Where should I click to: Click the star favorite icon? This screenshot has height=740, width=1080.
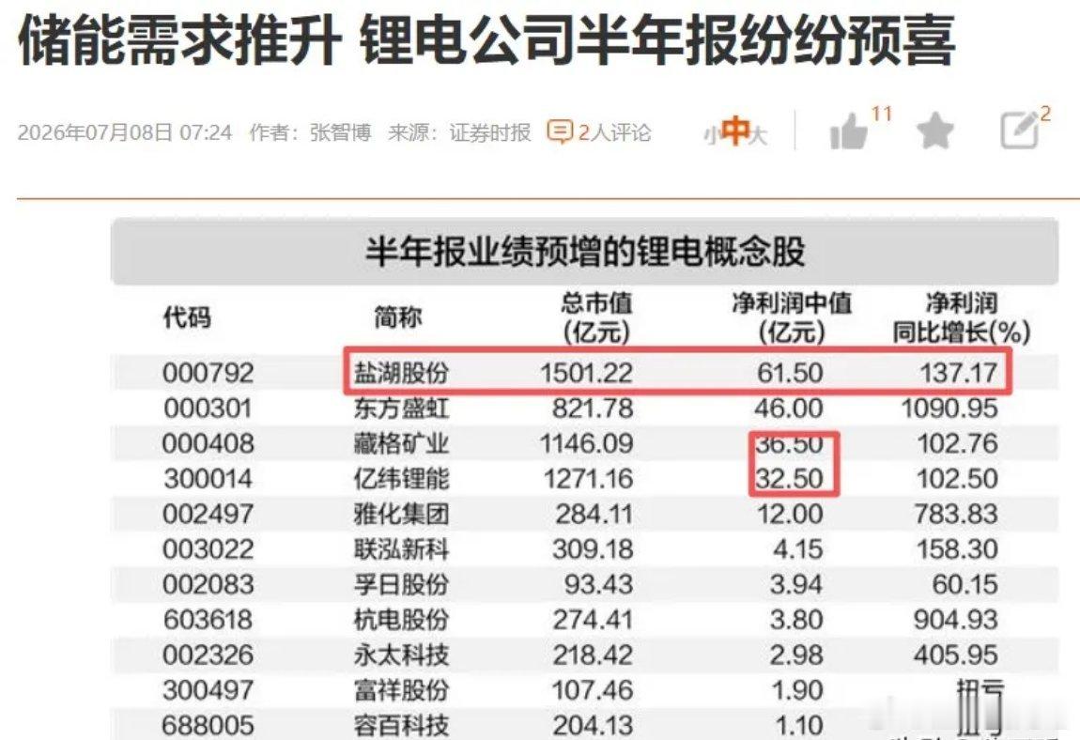(934, 131)
